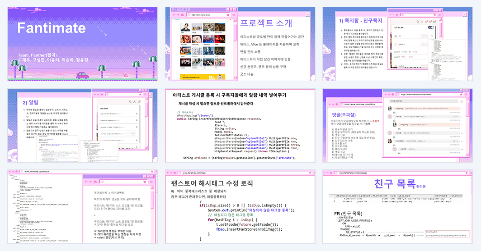Viewport: 481px width, 251px height.
Task: Open the hamburger menu in the weverse.io/bts/media browser
Action: pyautogui.click(x=466, y=95)
